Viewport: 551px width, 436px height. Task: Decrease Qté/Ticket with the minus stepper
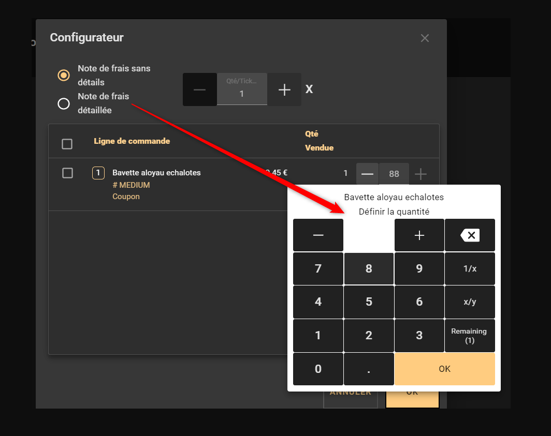(199, 89)
